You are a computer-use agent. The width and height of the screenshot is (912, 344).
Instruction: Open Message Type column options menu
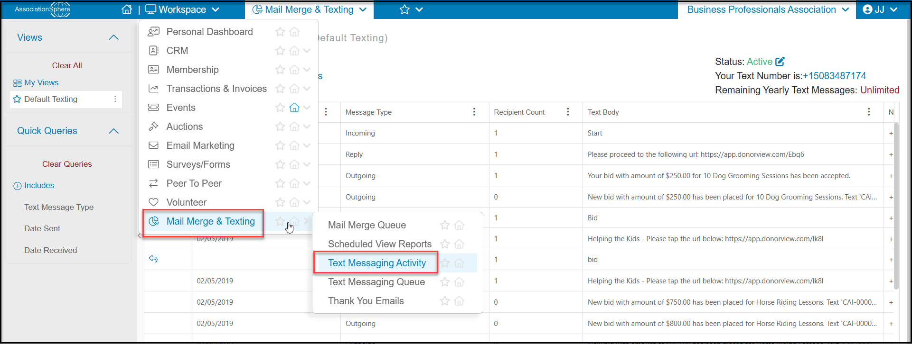click(x=474, y=112)
